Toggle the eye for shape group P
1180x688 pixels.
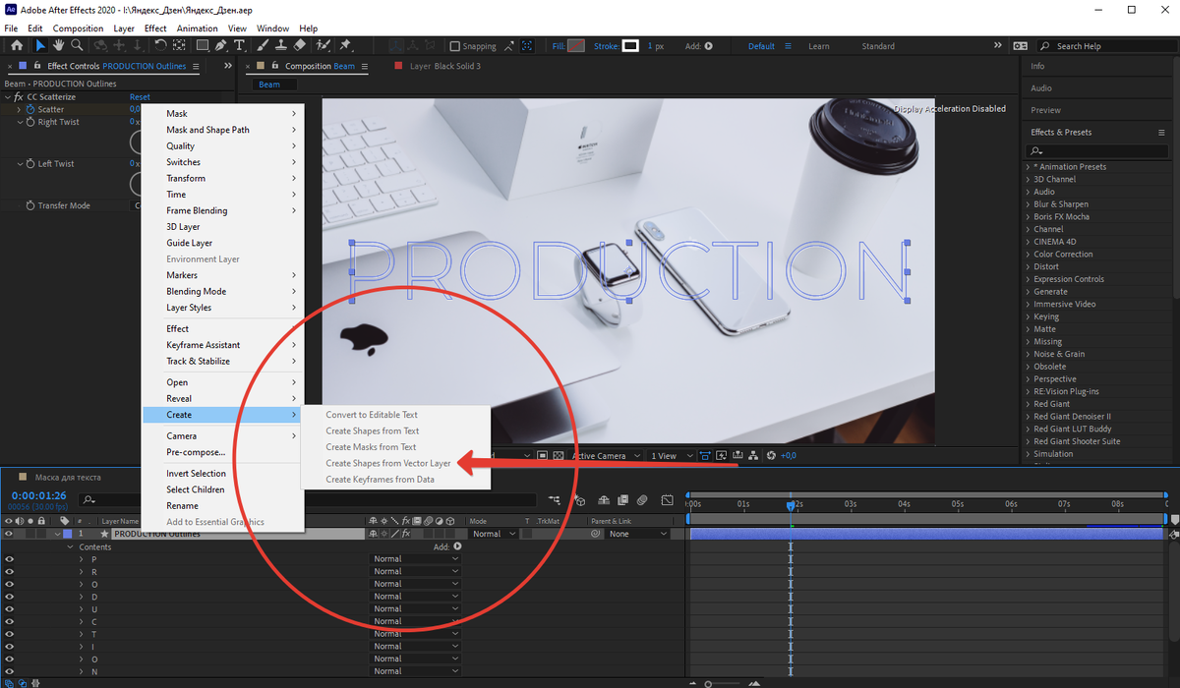pos(9,559)
